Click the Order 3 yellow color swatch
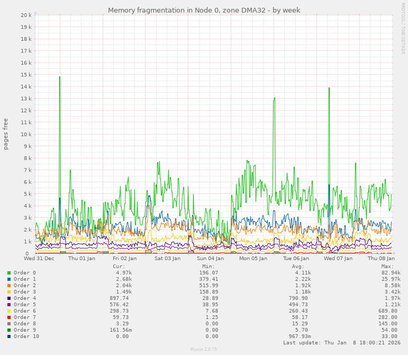The image size is (408, 355). (9, 292)
